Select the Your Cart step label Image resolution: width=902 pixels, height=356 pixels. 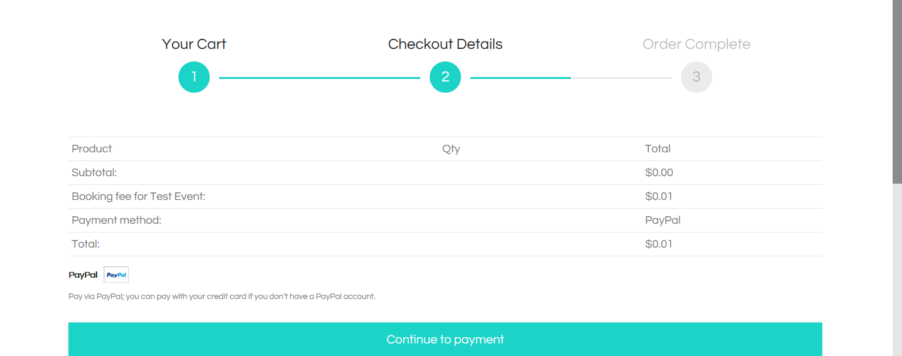194,45
